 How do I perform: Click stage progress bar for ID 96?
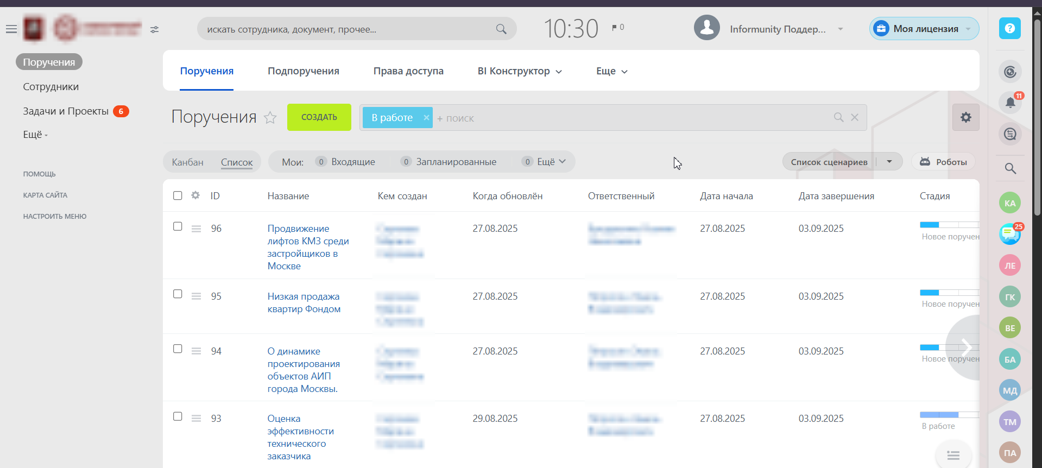[949, 225]
